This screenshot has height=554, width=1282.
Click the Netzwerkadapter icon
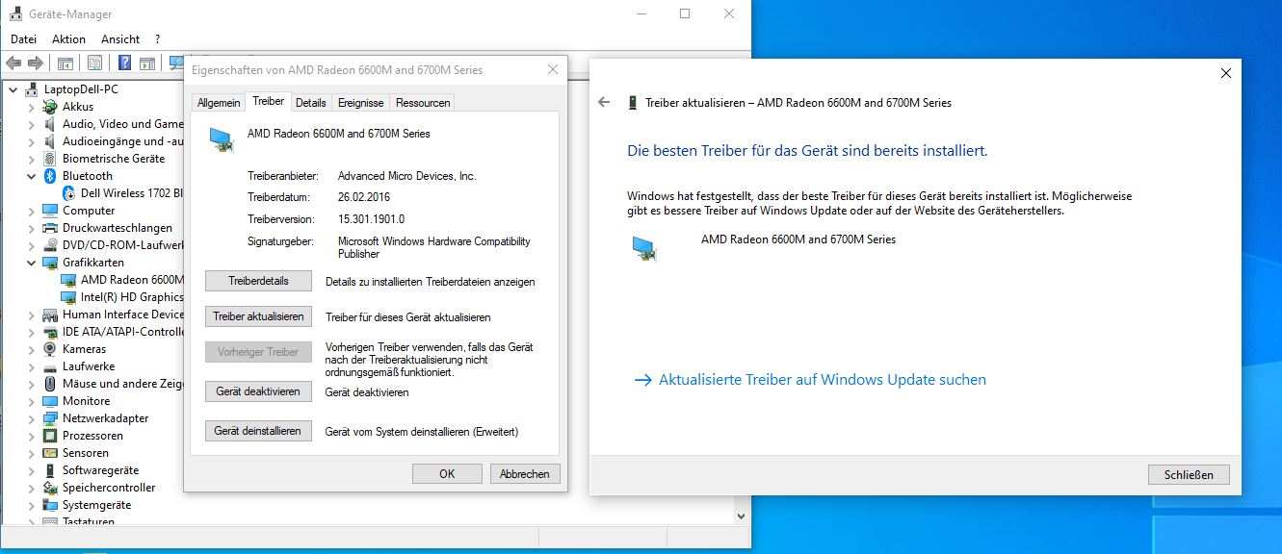(51, 418)
